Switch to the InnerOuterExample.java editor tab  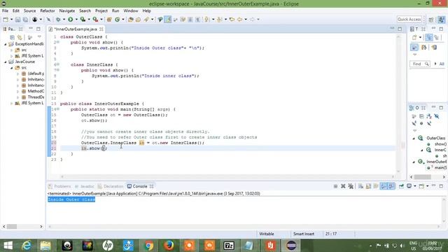(x=76, y=29)
